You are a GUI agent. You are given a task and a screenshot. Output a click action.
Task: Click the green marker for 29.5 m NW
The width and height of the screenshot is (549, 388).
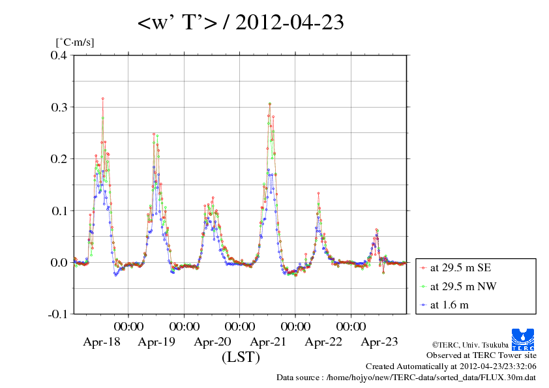[424, 286]
